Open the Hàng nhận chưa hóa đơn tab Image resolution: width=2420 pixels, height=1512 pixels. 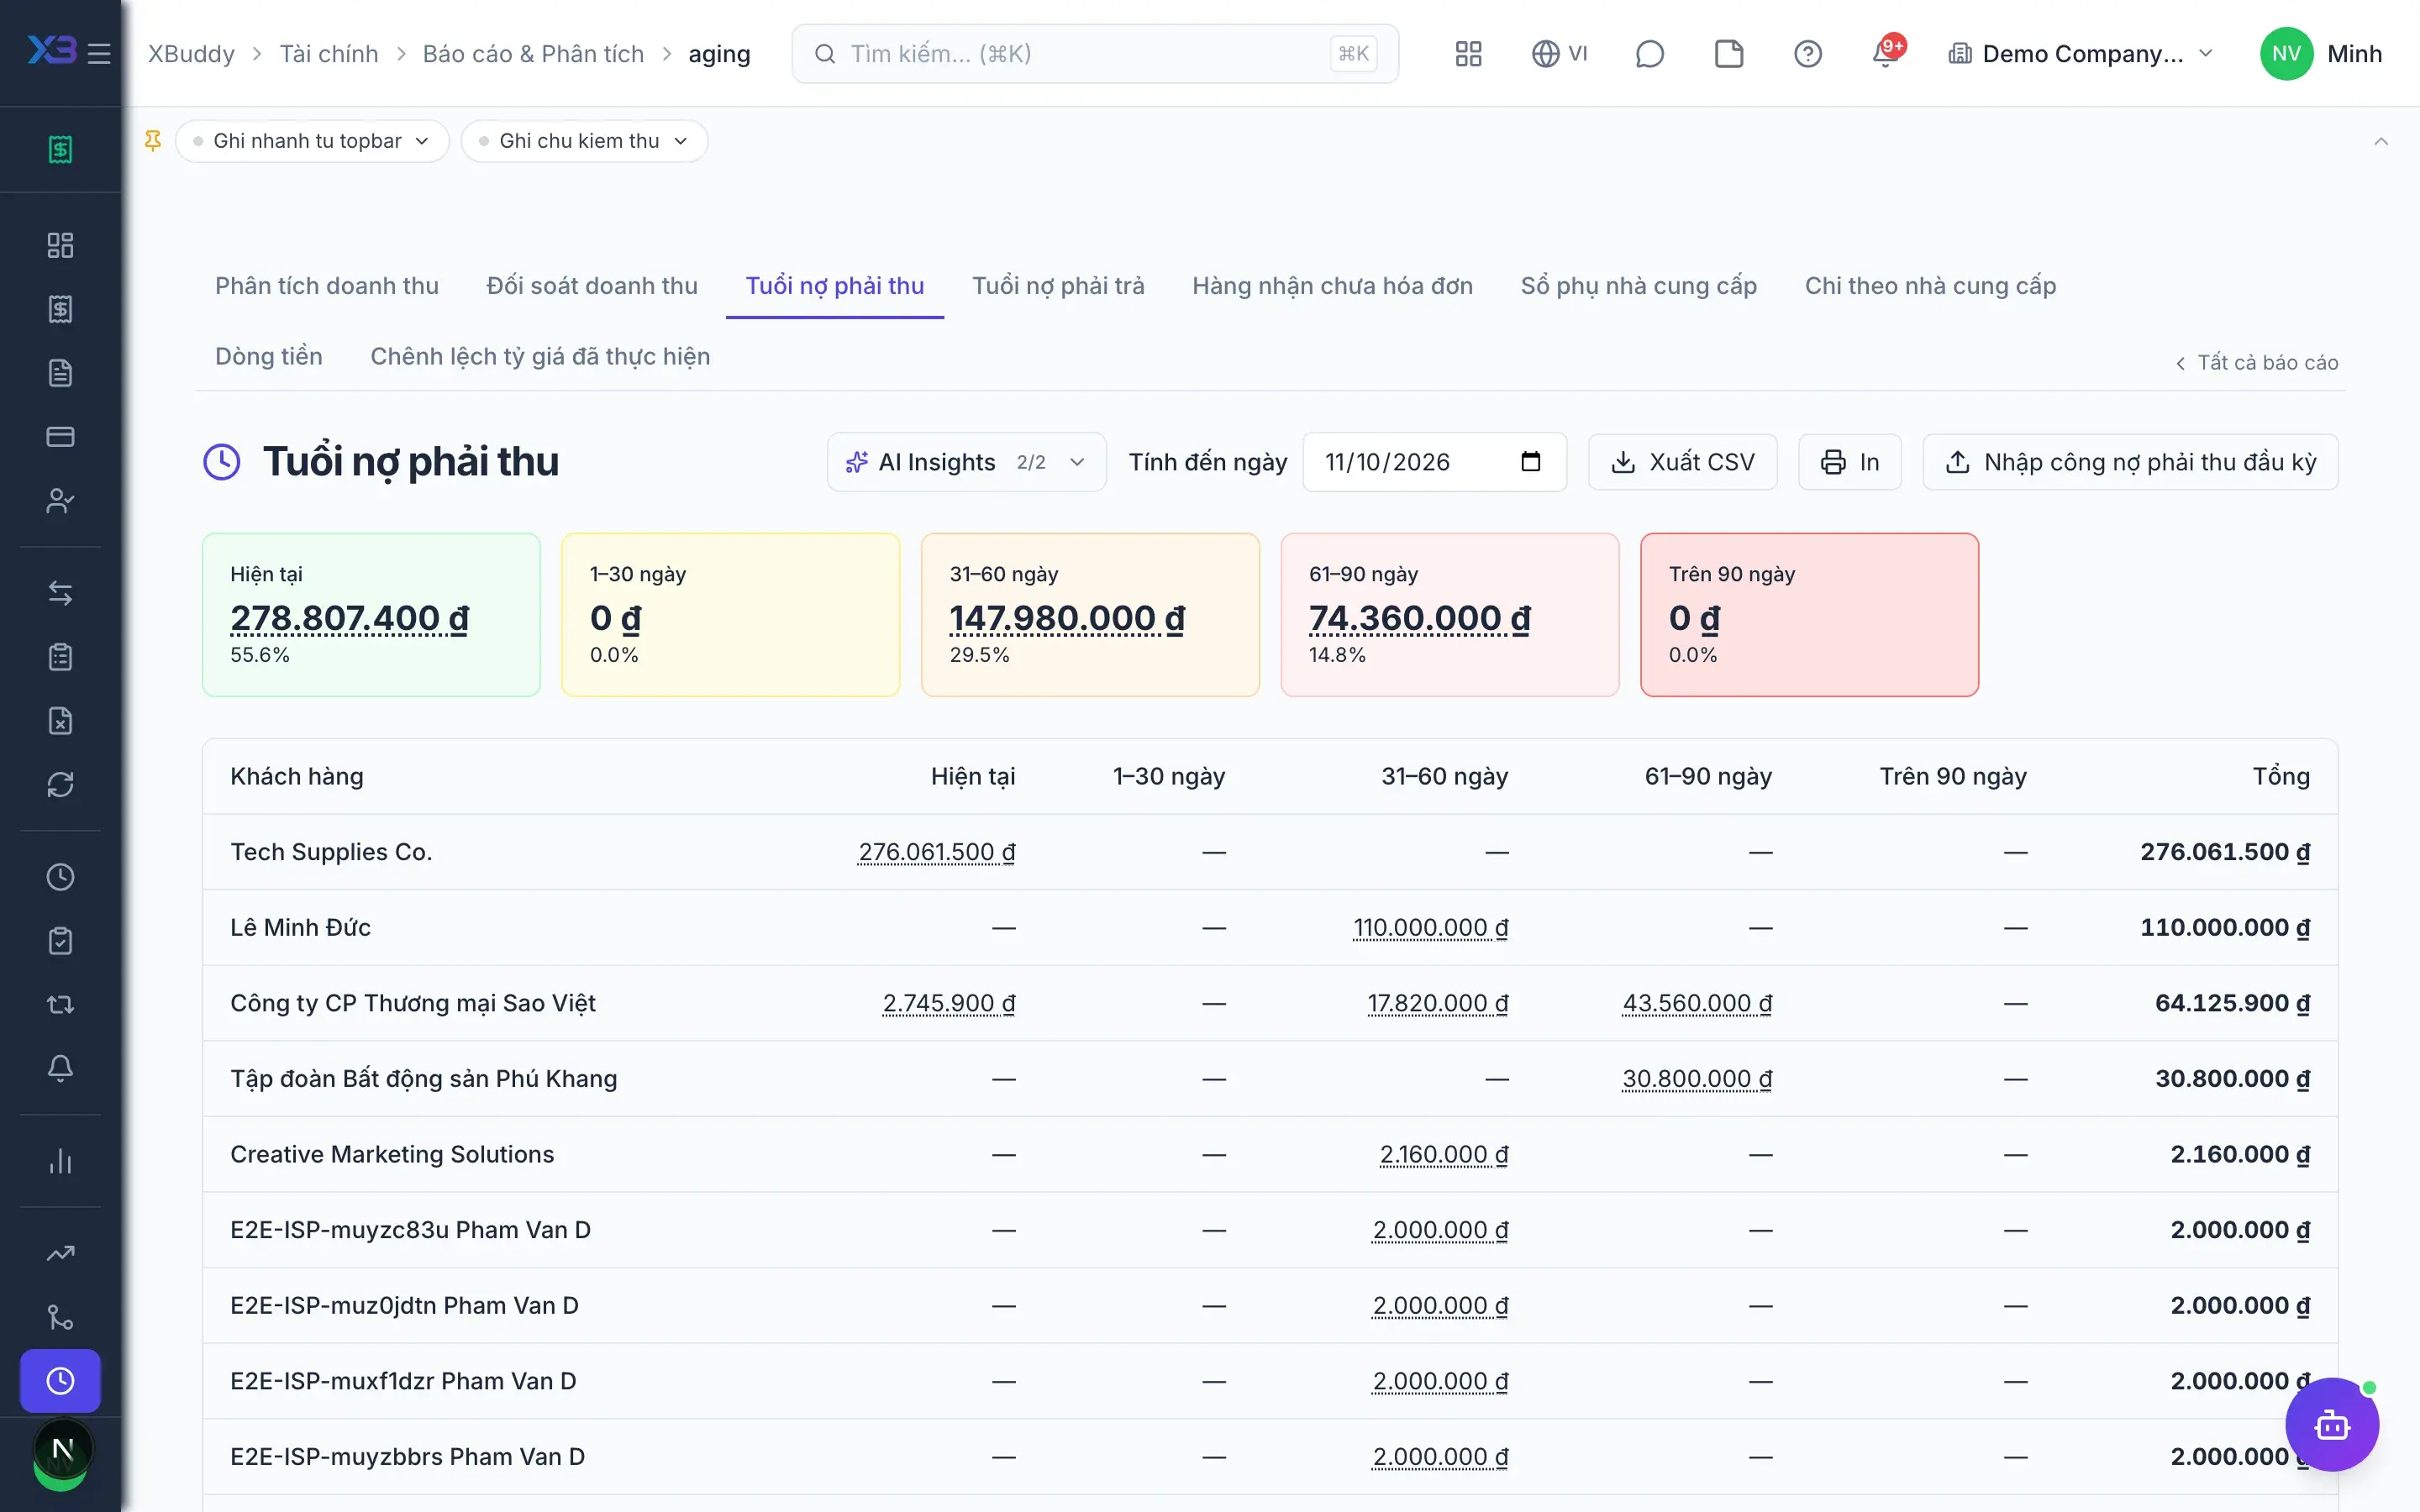1332,286
